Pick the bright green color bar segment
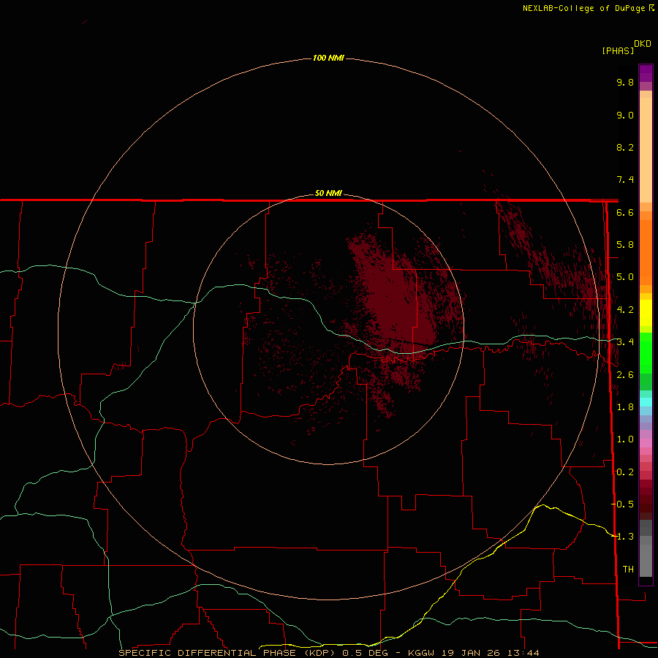The image size is (658, 658). pyautogui.click(x=646, y=353)
